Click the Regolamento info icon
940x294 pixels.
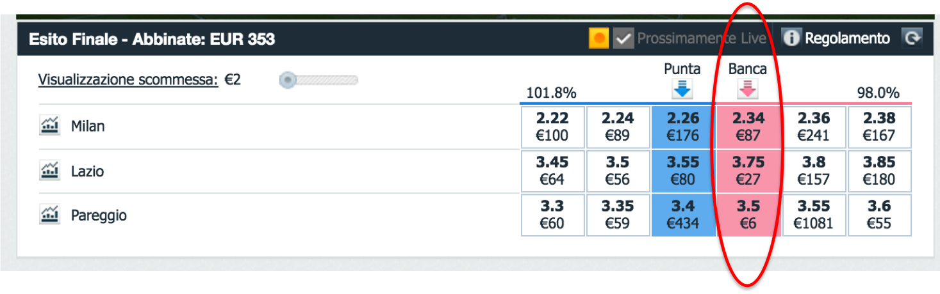coord(792,38)
